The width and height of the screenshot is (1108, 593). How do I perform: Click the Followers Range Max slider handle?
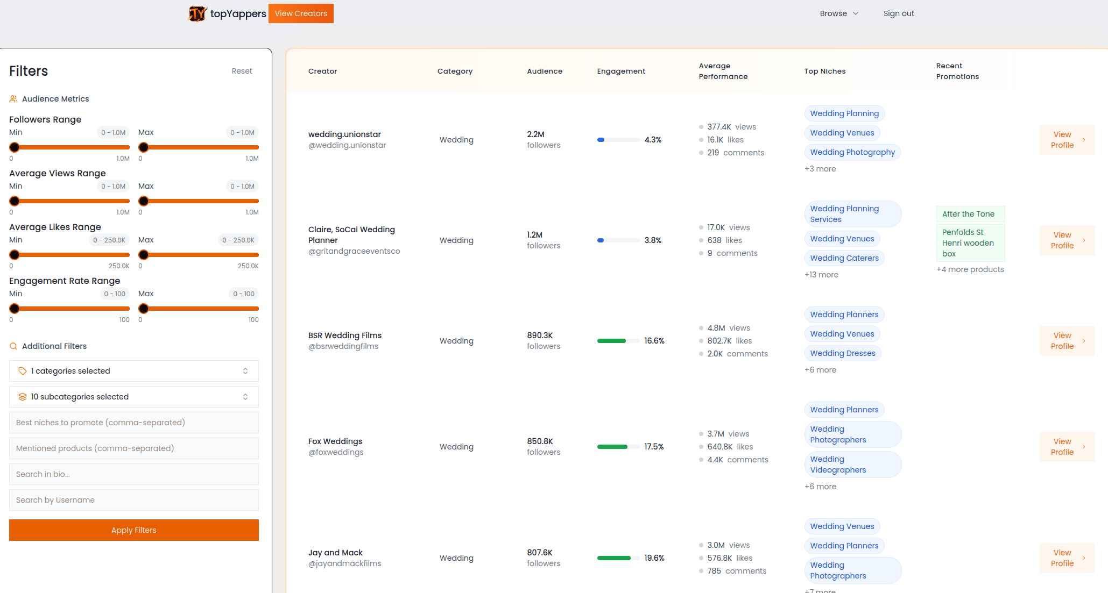pos(144,147)
